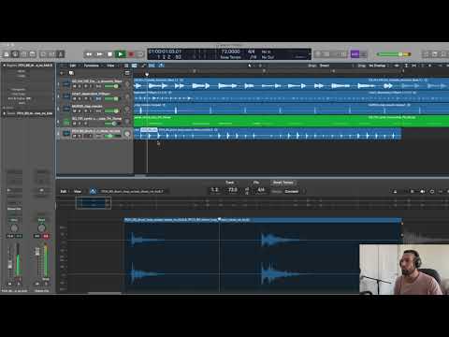Mute the second track
This screenshot has width=449, height=337.
[x=74, y=98]
